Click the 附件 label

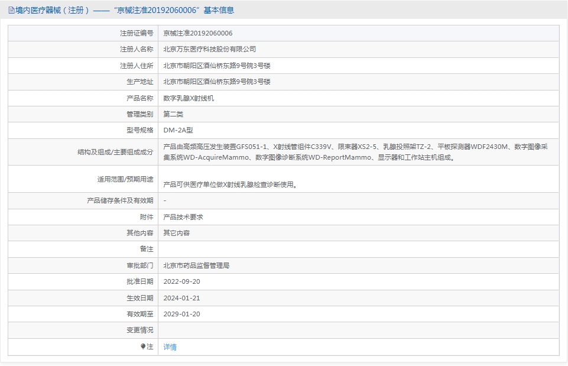point(147,217)
